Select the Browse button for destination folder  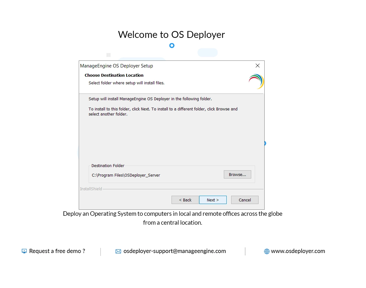237,174
